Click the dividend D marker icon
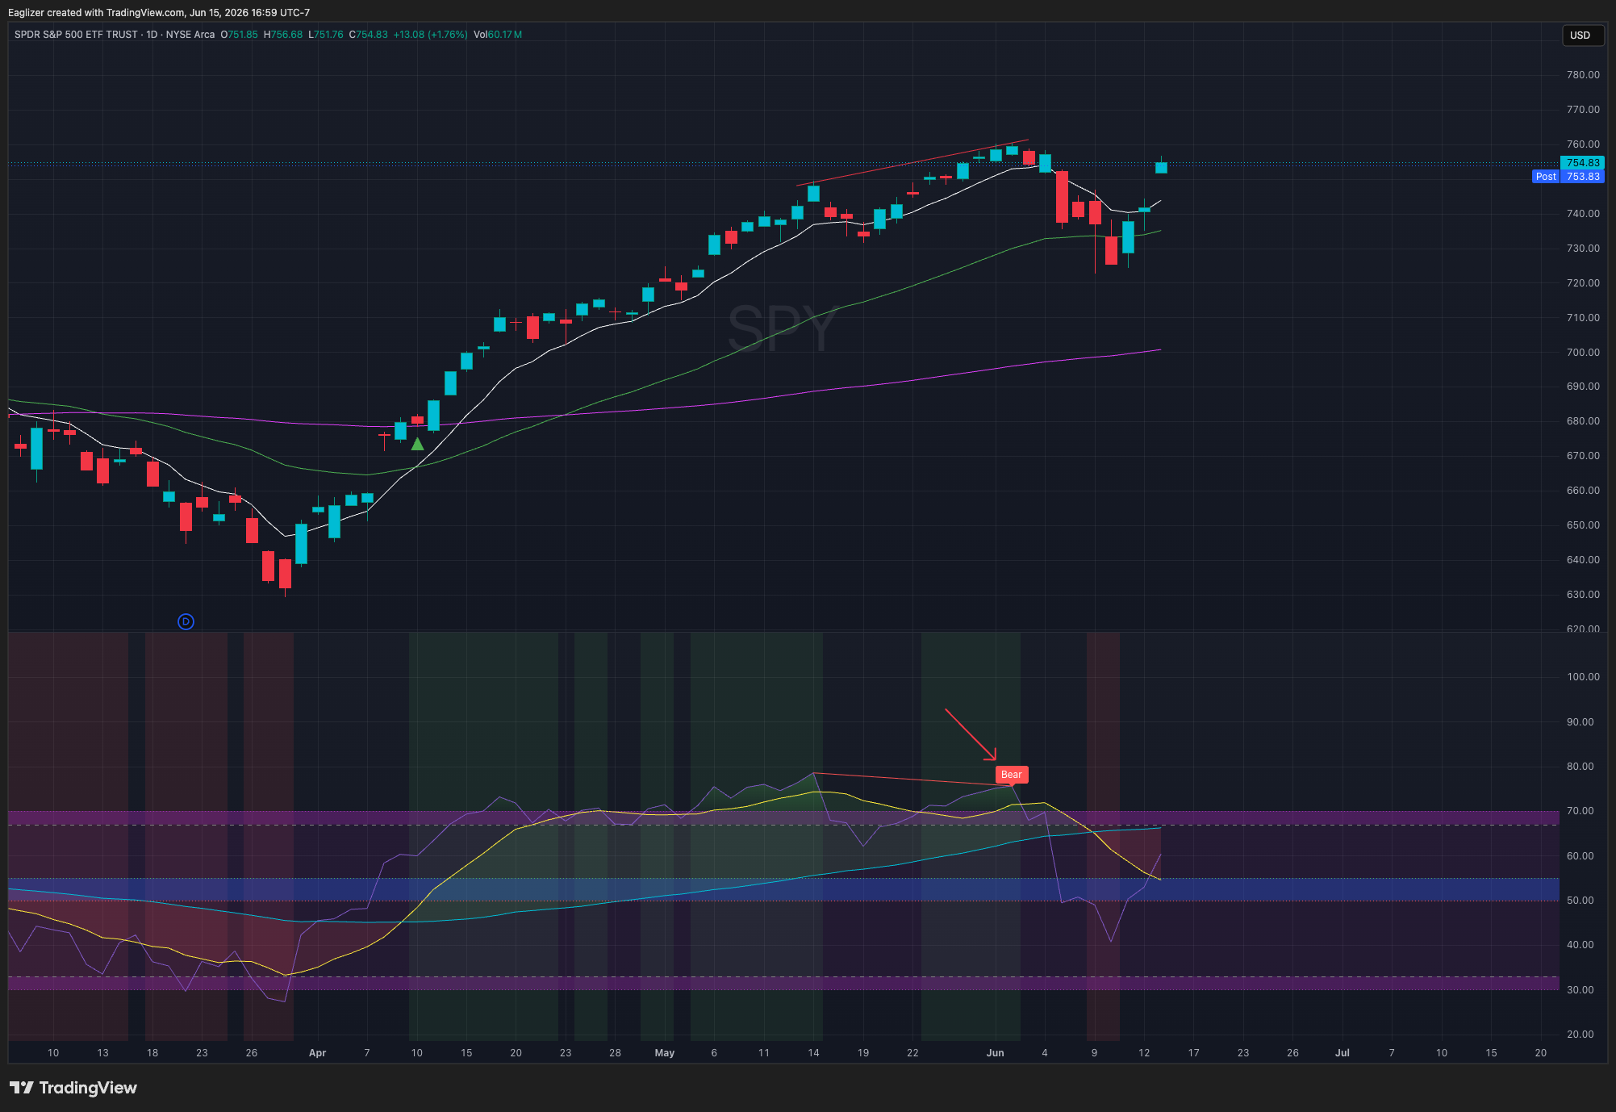 pyautogui.click(x=186, y=621)
